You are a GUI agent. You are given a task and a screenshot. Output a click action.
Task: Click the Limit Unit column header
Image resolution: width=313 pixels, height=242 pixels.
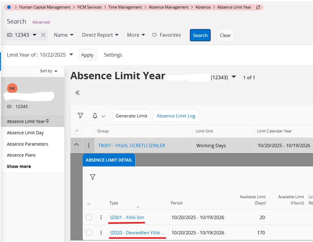point(204,131)
